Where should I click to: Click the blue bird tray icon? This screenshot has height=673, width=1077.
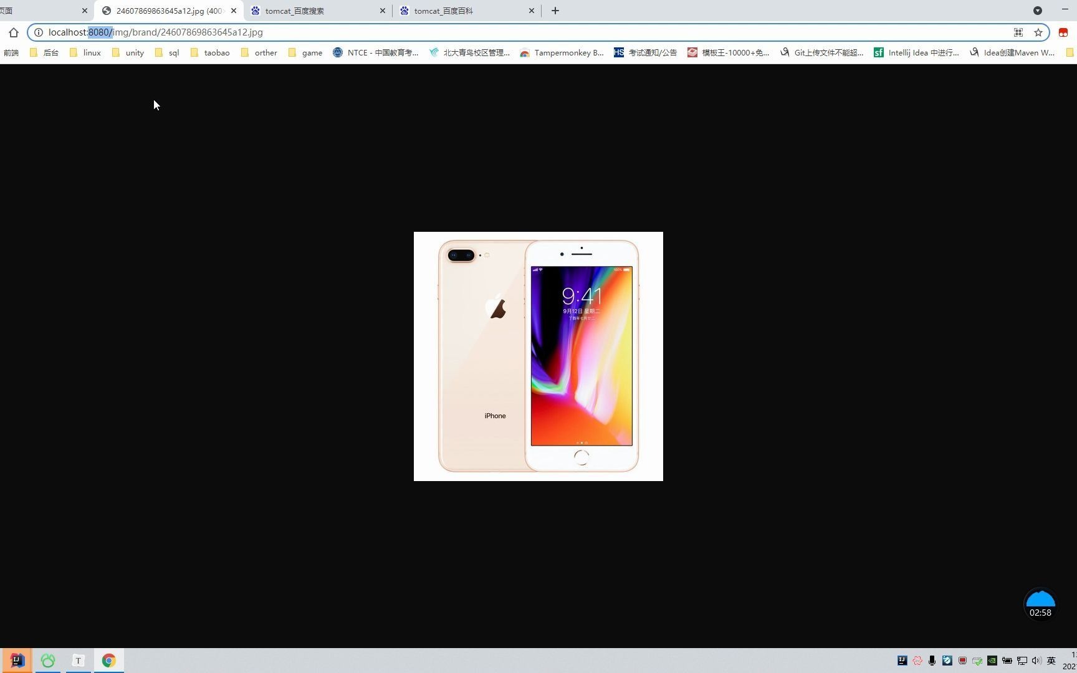(x=947, y=661)
